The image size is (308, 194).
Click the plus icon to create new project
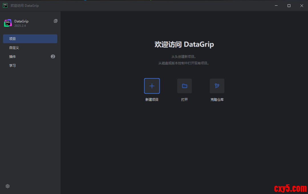[x=152, y=86]
